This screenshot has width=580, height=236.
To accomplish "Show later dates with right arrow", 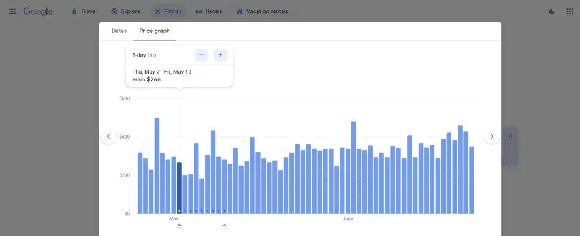I will 492,136.
